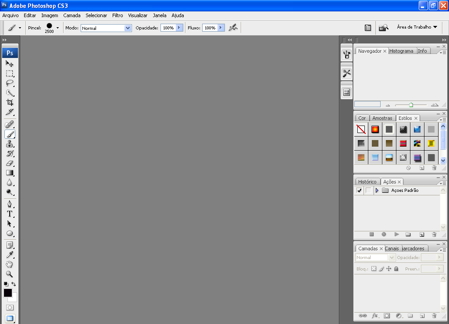Open the tool preset picker arrow
Viewport: 449px width, 324px height.
20,28
